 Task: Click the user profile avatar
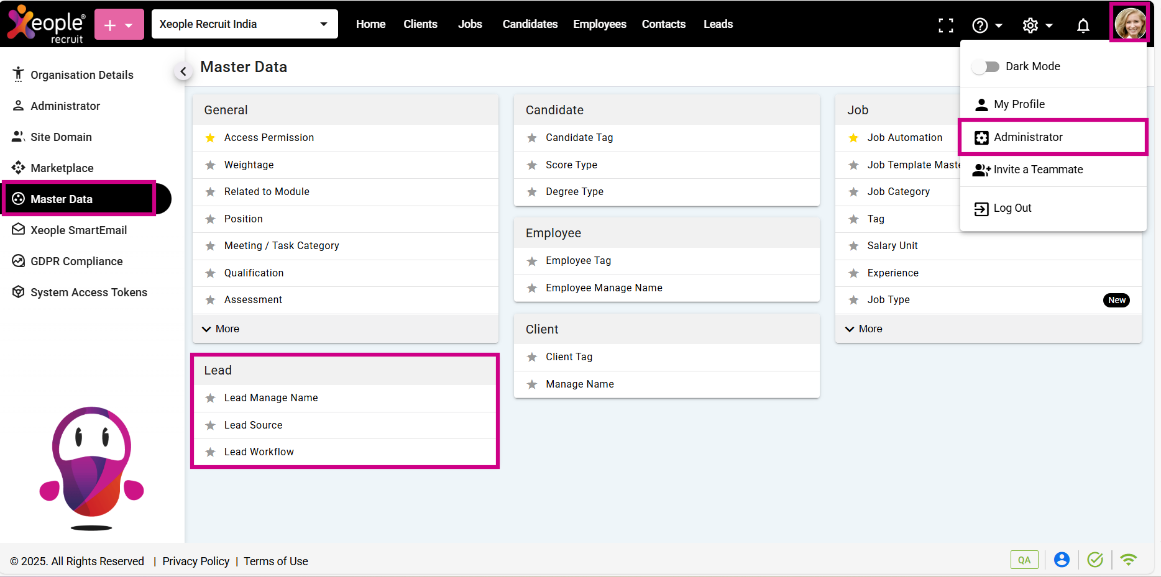coord(1129,24)
